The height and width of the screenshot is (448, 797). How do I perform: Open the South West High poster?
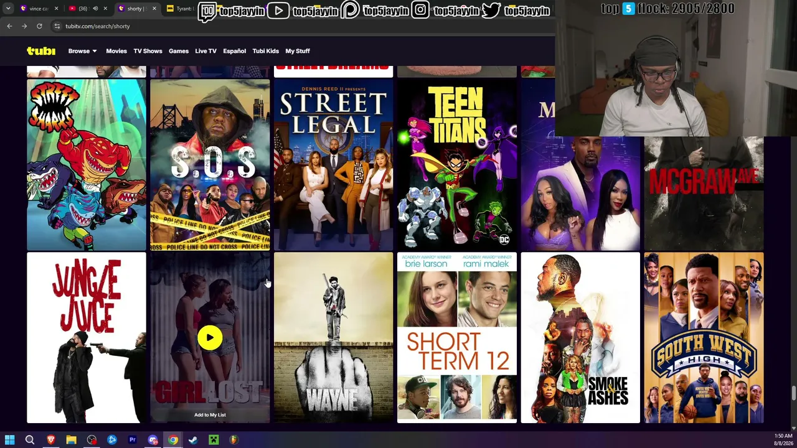pyautogui.click(x=704, y=338)
